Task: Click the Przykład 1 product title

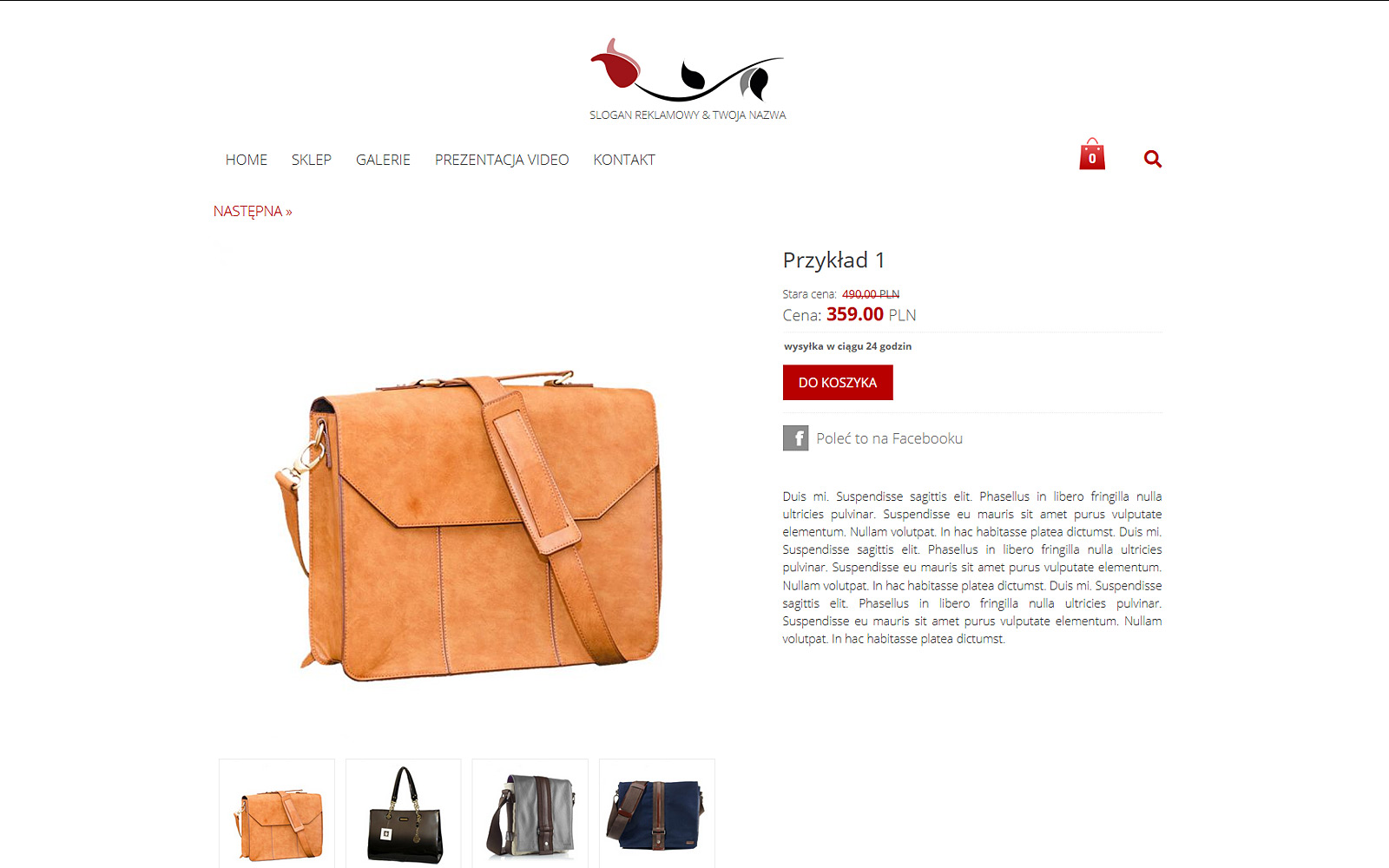Action: coord(833,260)
